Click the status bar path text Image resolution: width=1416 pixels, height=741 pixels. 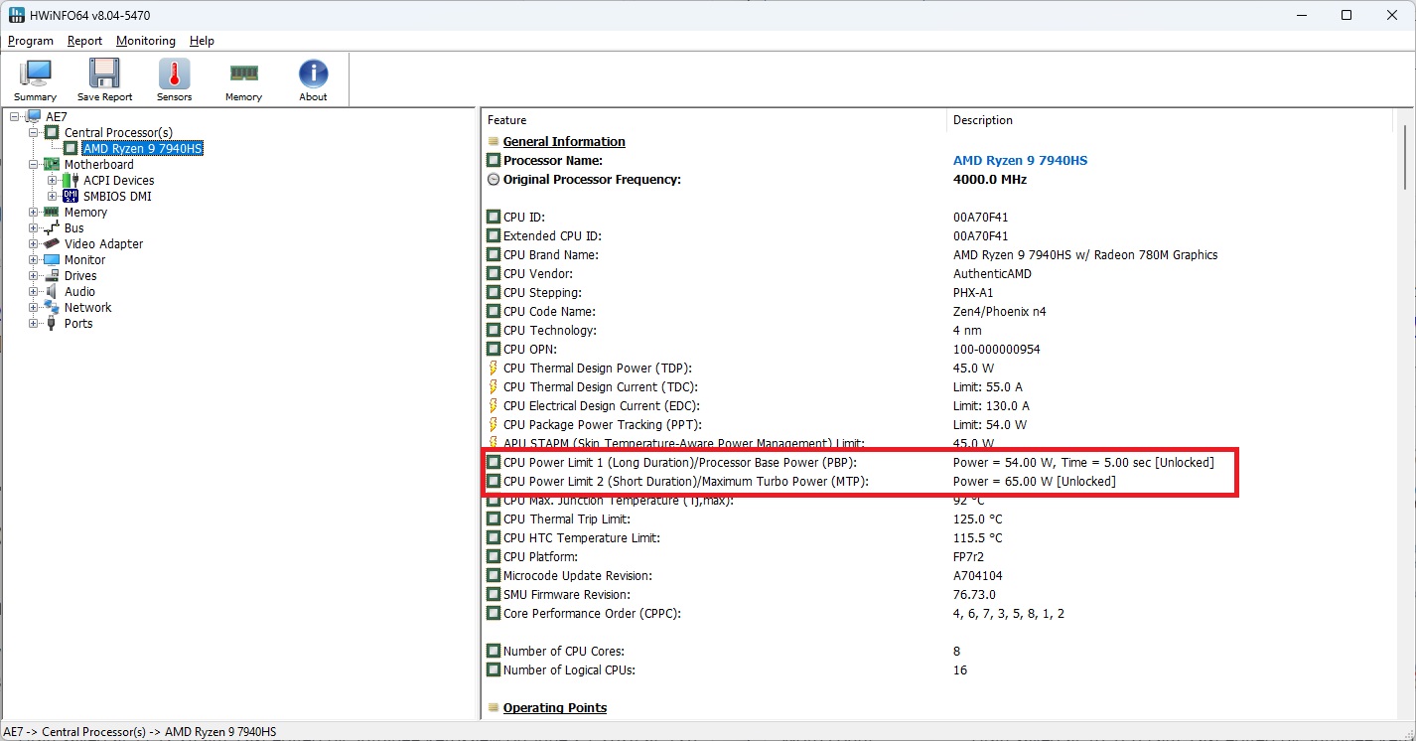click(x=140, y=732)
